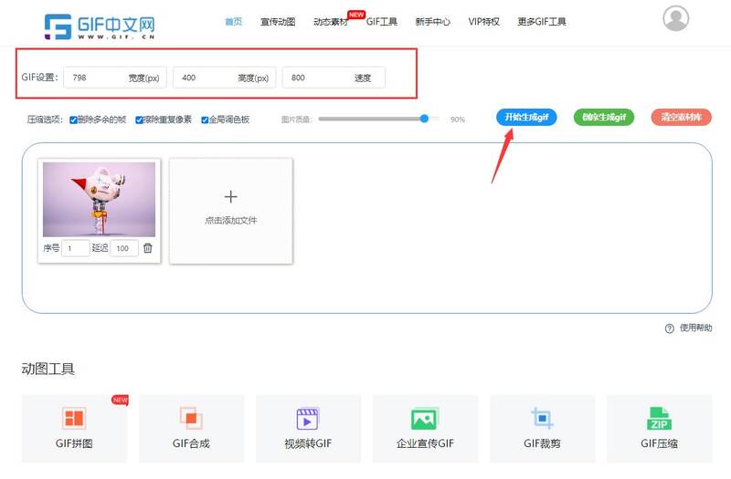Go to the GIF工具 nav item
The height and width of the screenshot is (479, 731).
(x=382, y=21)
